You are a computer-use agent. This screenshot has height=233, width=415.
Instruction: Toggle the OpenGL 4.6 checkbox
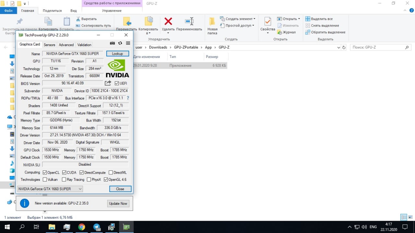point(106,180)
